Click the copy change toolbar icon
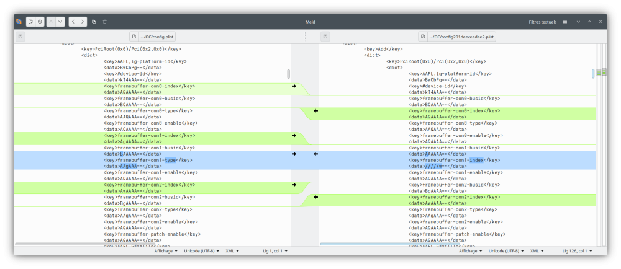 click(94, 22)
